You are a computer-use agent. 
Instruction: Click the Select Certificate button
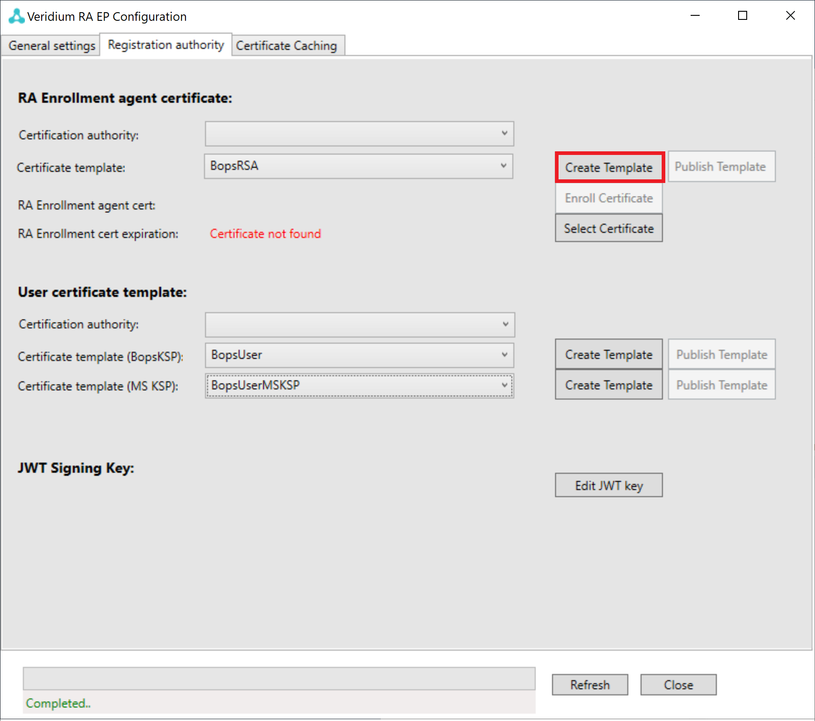(609, 229)
